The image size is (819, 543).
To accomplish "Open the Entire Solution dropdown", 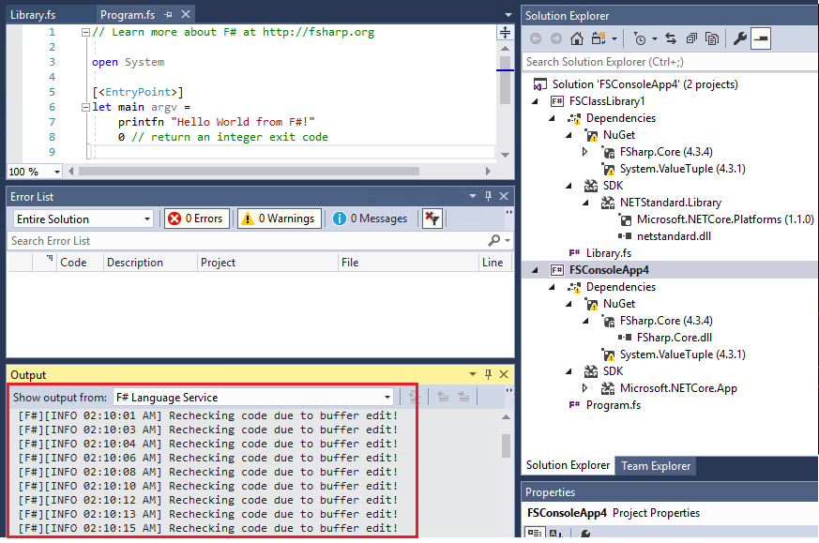I will (82, 218).
